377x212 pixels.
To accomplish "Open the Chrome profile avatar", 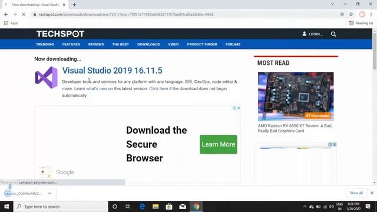I will pos(362,14).
